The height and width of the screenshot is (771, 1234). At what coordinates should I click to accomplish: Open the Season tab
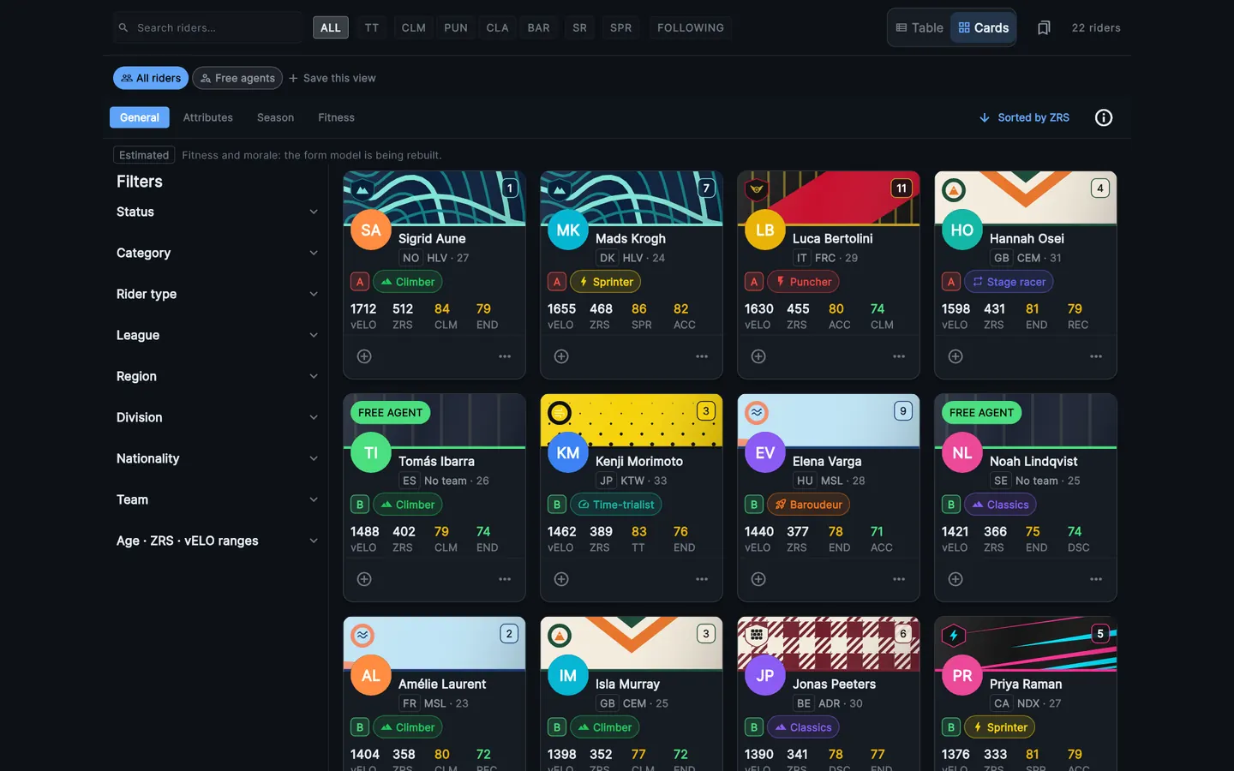coord(275,117)
